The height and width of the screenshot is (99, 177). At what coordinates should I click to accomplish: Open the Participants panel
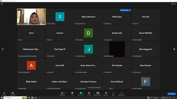click(x=62, y=94)
